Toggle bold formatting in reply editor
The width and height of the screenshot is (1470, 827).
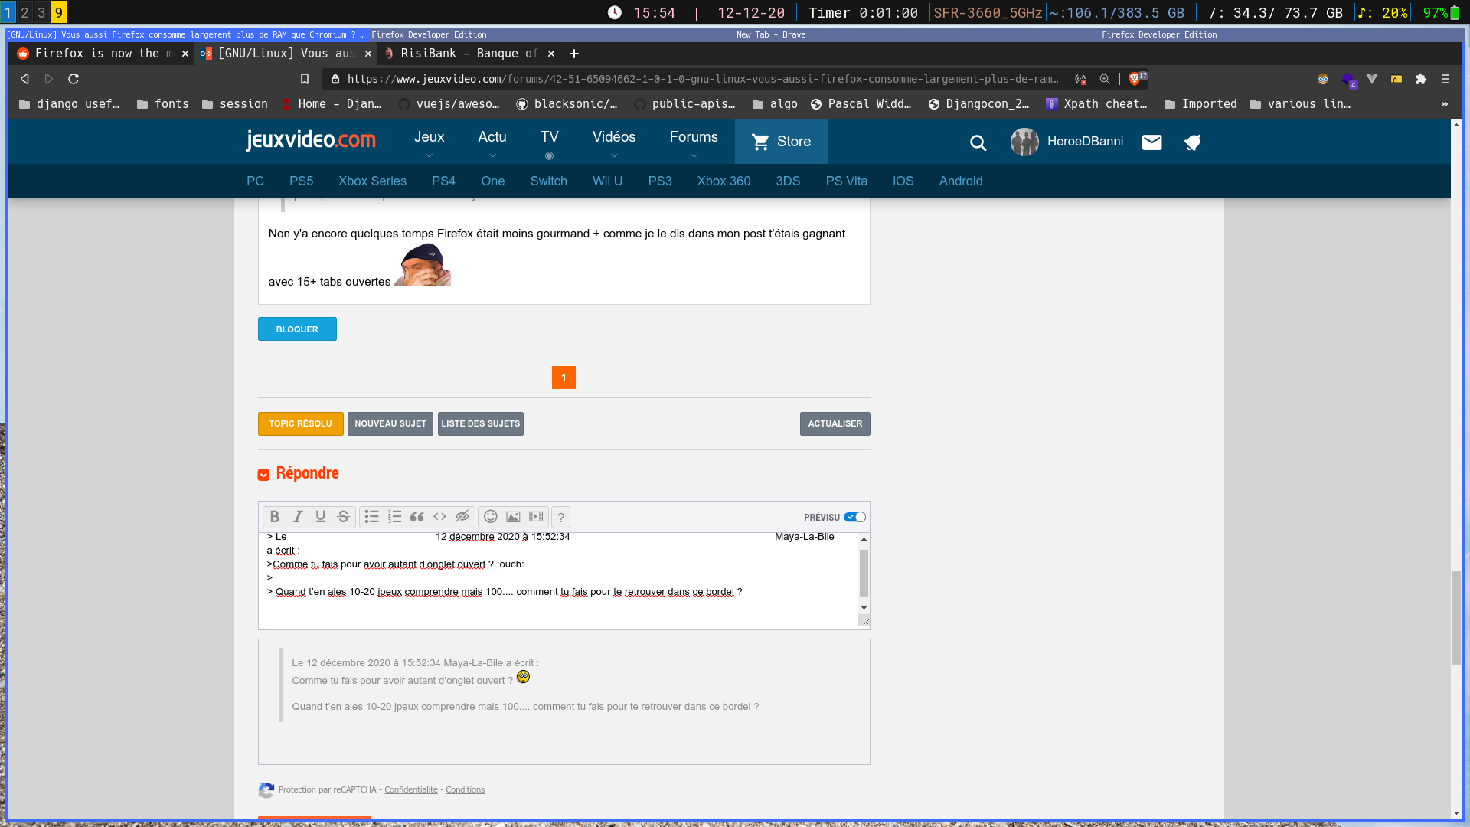(275, 517)
